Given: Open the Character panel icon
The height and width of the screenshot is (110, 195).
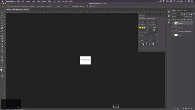Looking at the screenshot, I should [x=169, y=20].
